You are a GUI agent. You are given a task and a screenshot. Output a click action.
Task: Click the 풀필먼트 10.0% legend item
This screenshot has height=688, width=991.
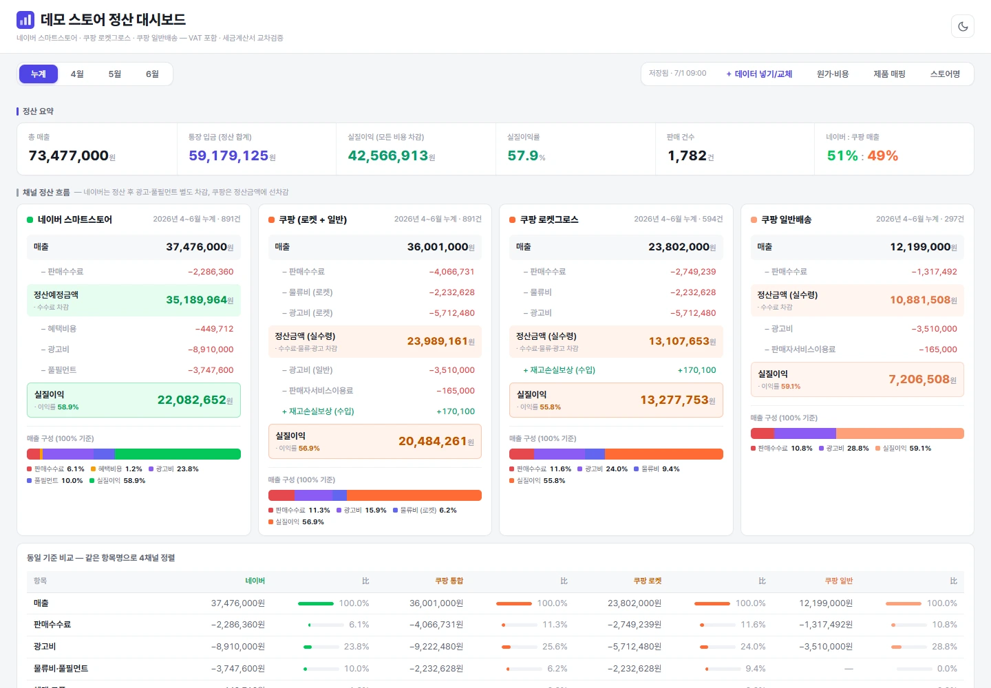55,481
